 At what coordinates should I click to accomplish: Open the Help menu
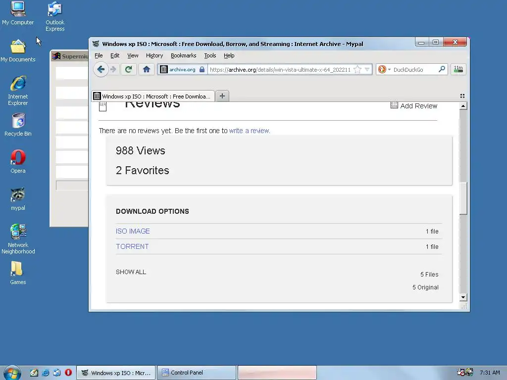pos(229,55)
